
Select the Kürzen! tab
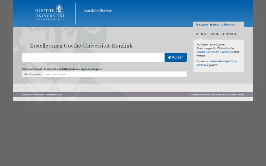tap(202, 25)
